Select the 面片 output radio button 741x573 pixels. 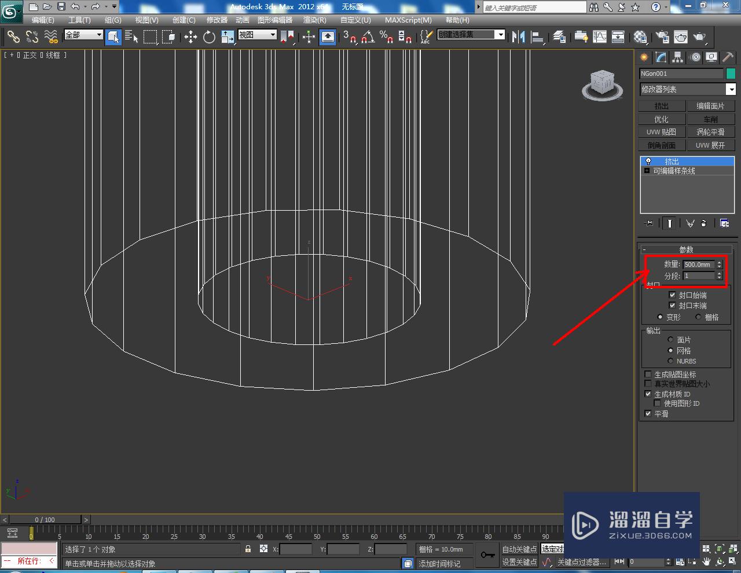pyautogui.click(x=670, y=340)
